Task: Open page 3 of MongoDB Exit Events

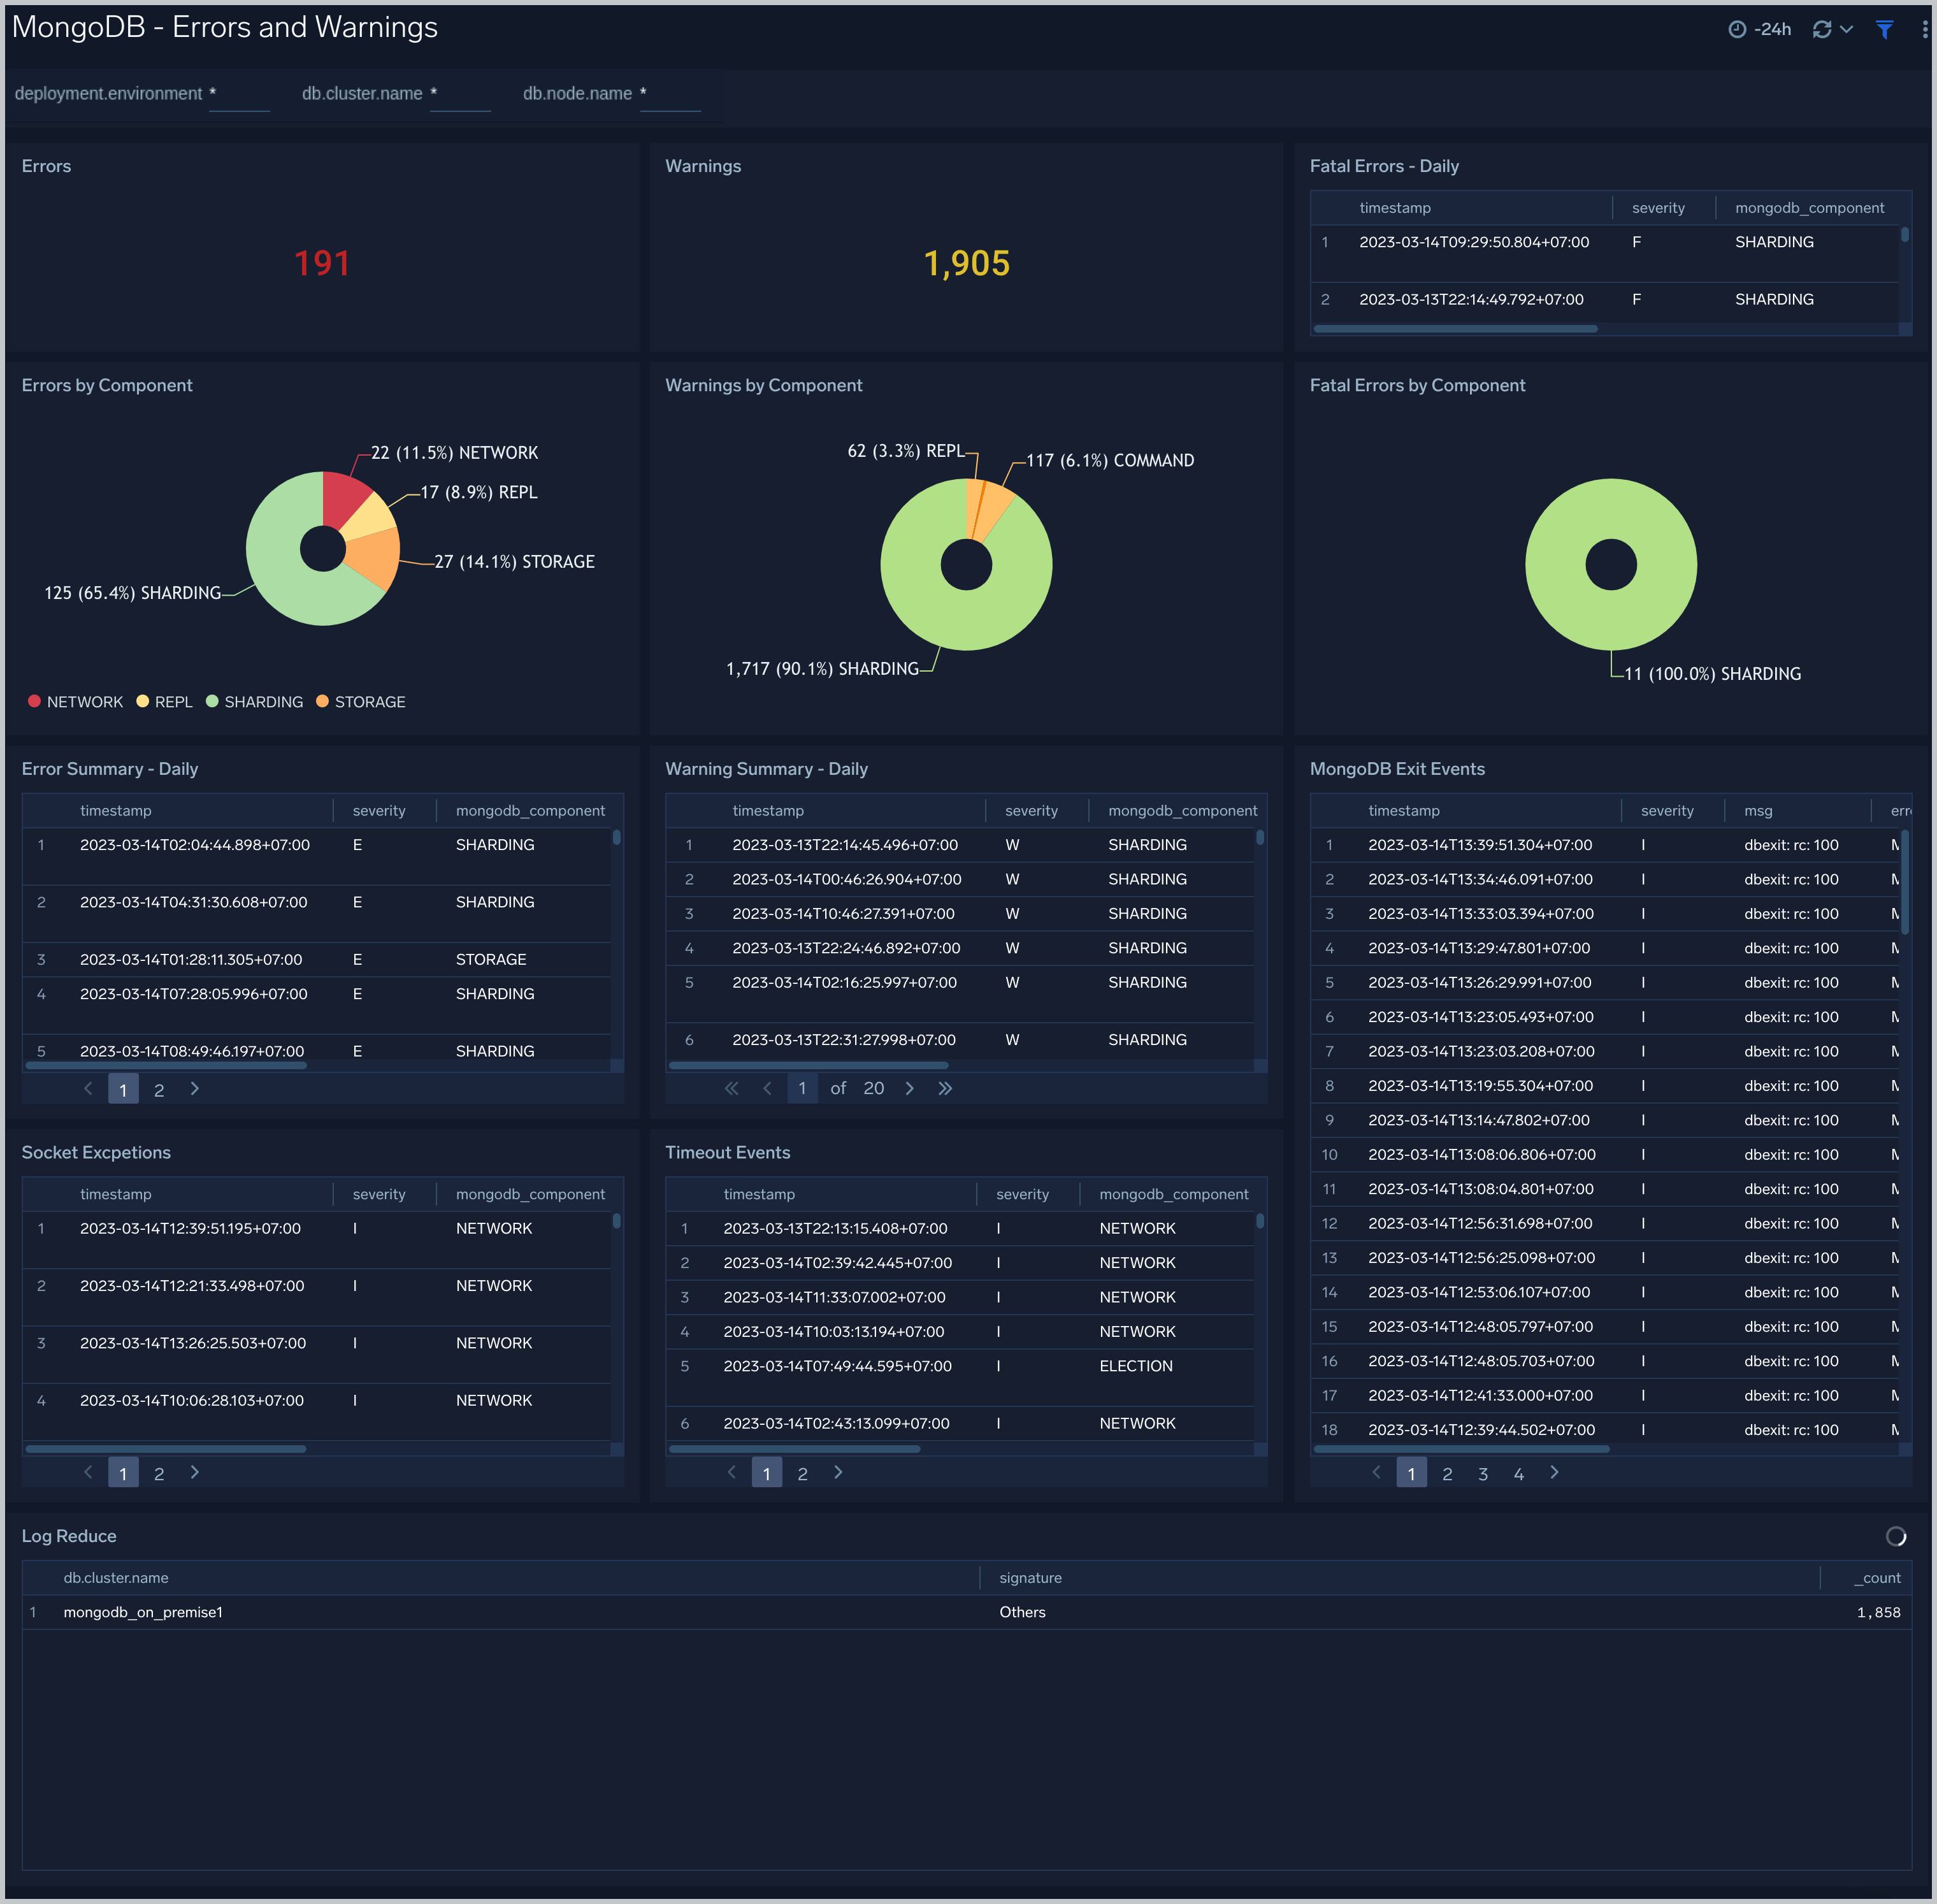Action: click(1483, 1473)
